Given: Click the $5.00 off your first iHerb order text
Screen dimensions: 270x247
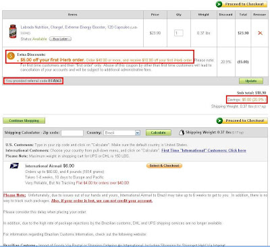Looking at the screenshot, I should [x=52, y=60].
